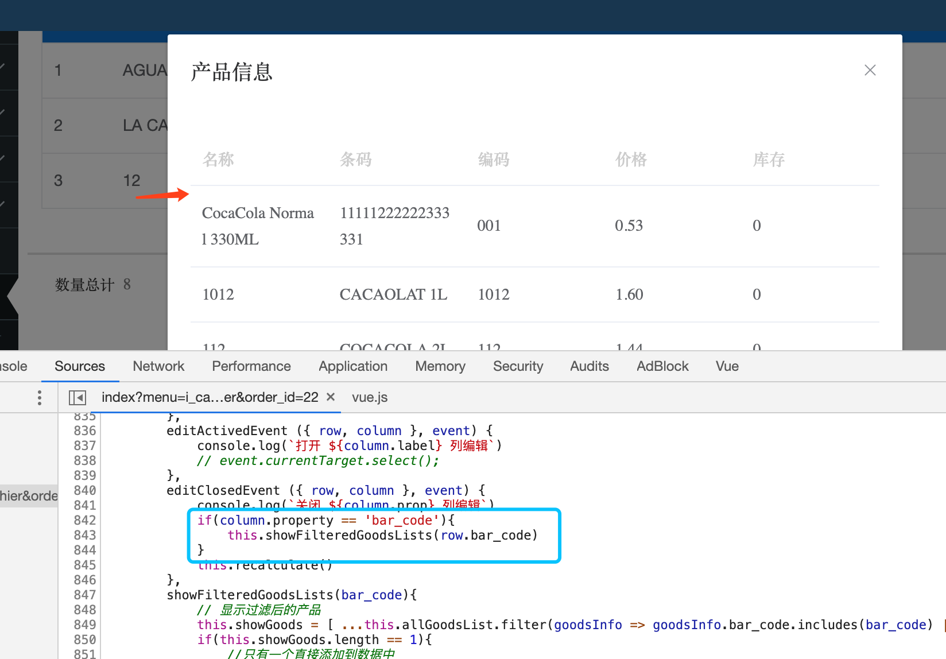946x659 pixels.
Task: Toggle a breakpoint on line 849
Action: tap(84, 625)
